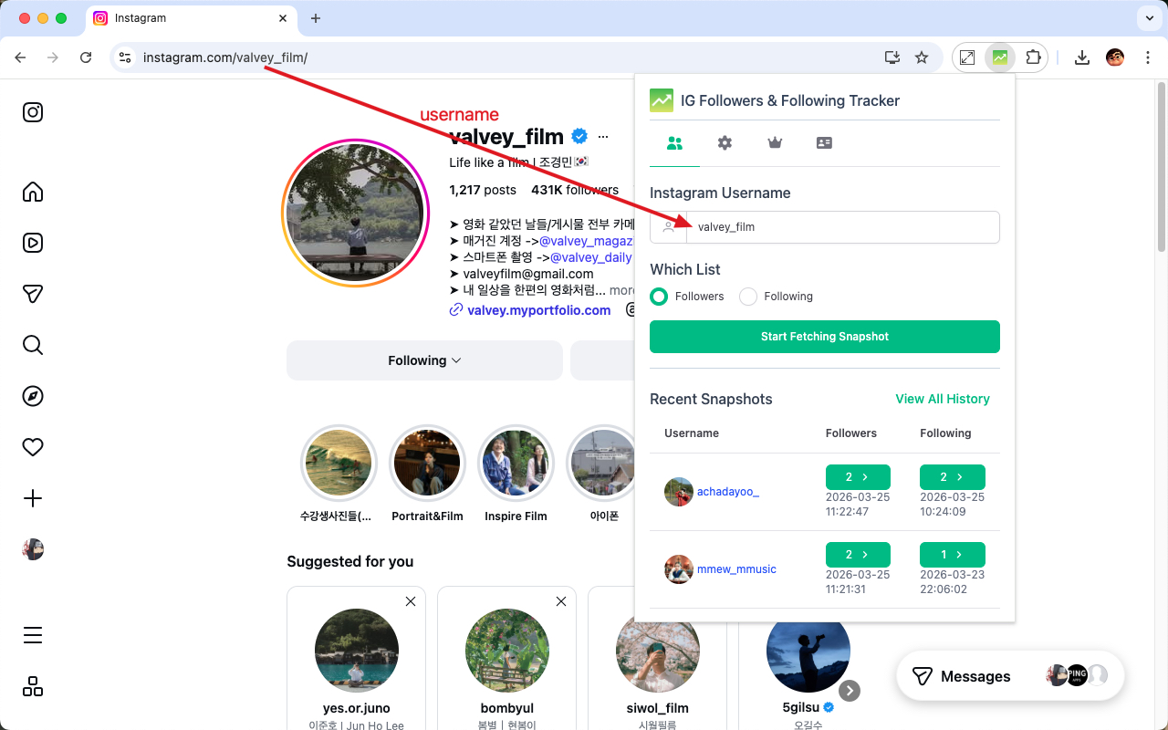Image resolution: width=1168 pixels, height=730 pixels.
Task: Open mmew_mmusic username link
Action: (x=736, y=569)
